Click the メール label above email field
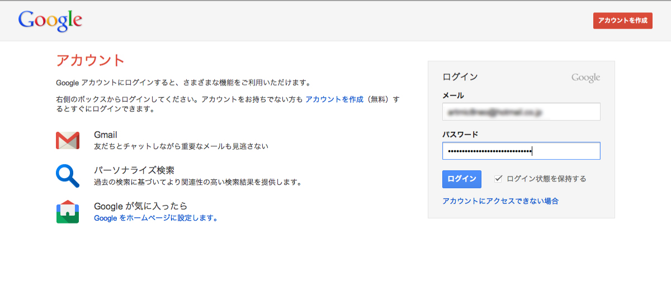The image size is (671, 281). [x=453, y=96]
